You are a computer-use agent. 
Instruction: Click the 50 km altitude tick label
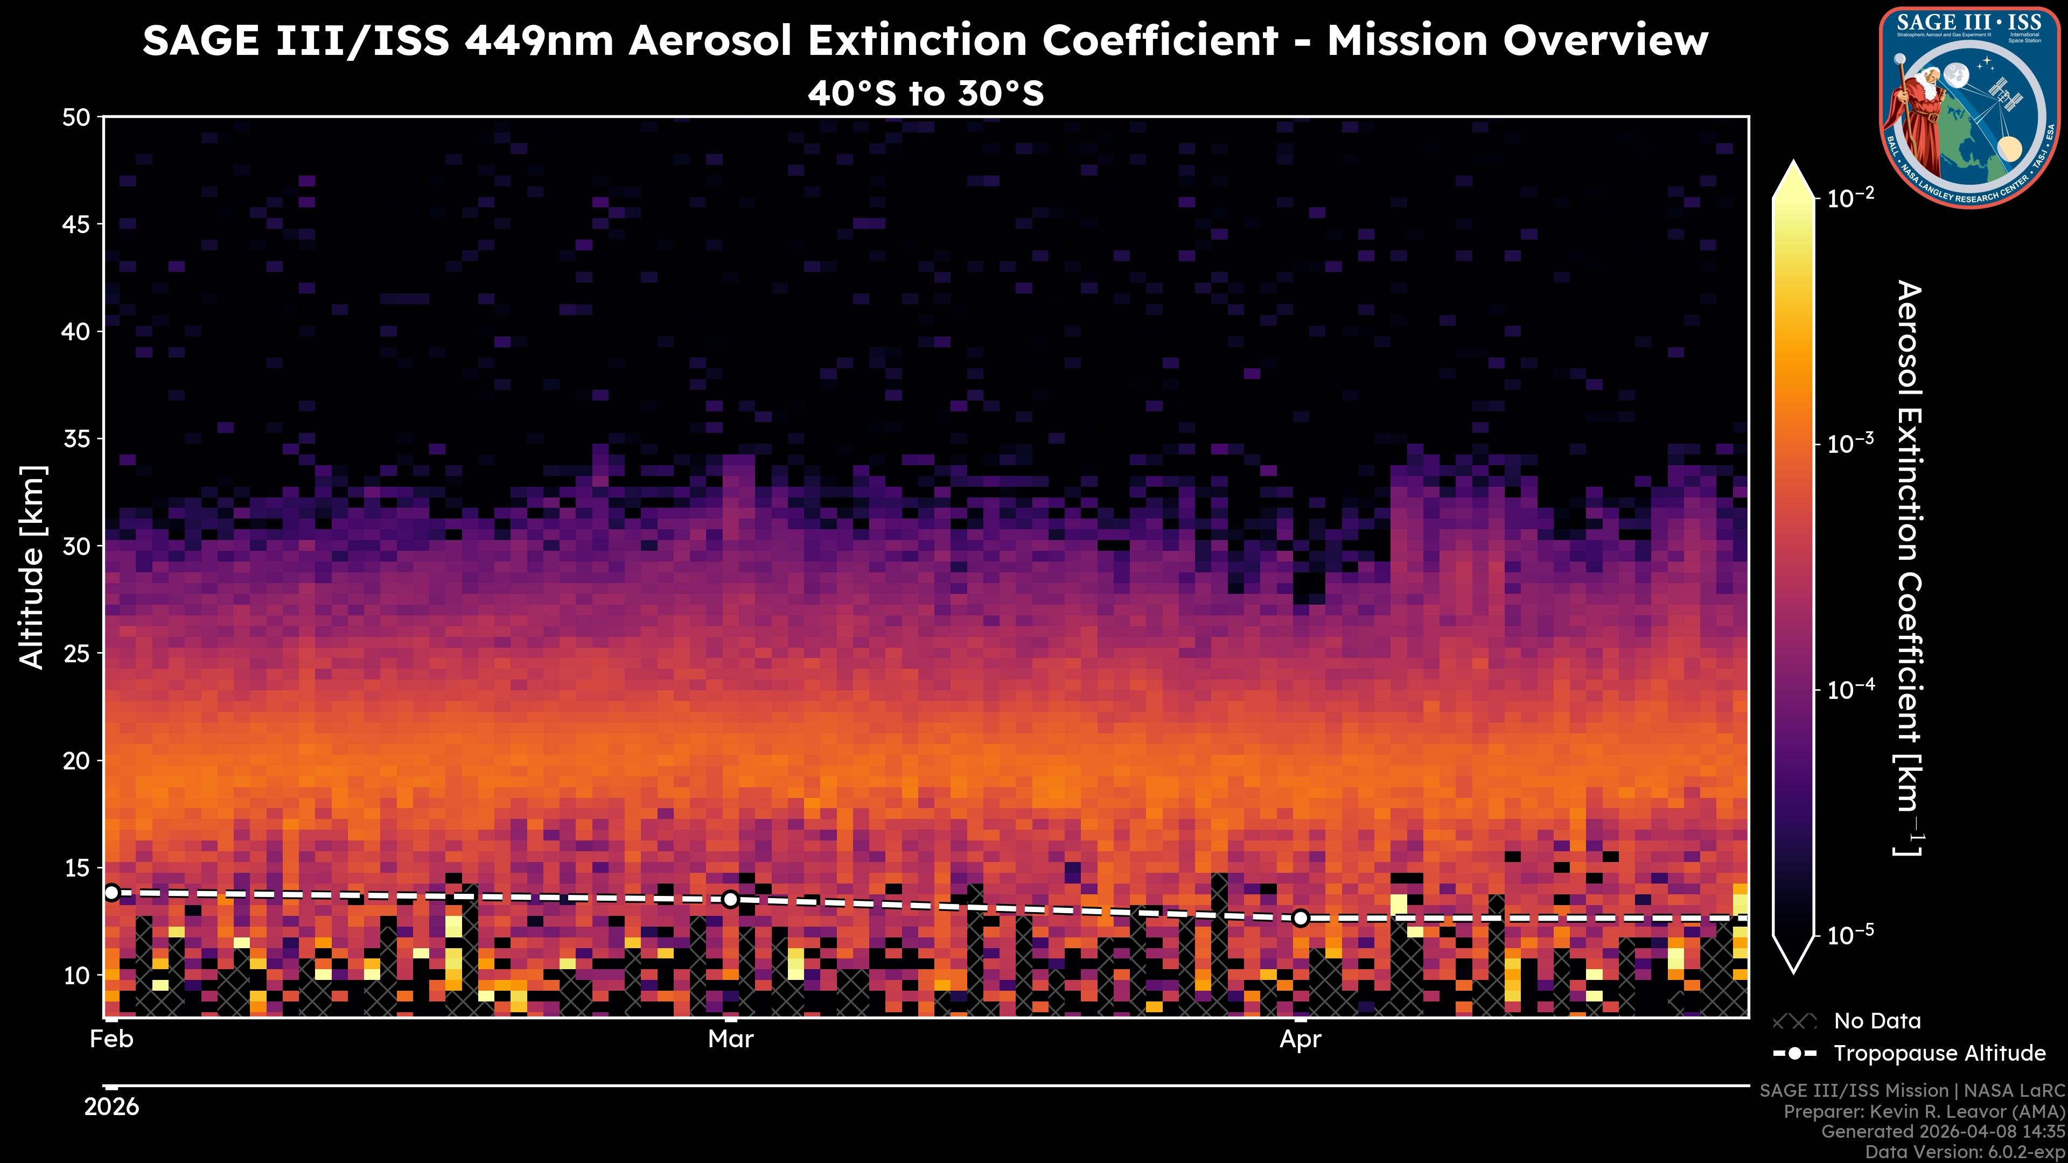point(77,118)
